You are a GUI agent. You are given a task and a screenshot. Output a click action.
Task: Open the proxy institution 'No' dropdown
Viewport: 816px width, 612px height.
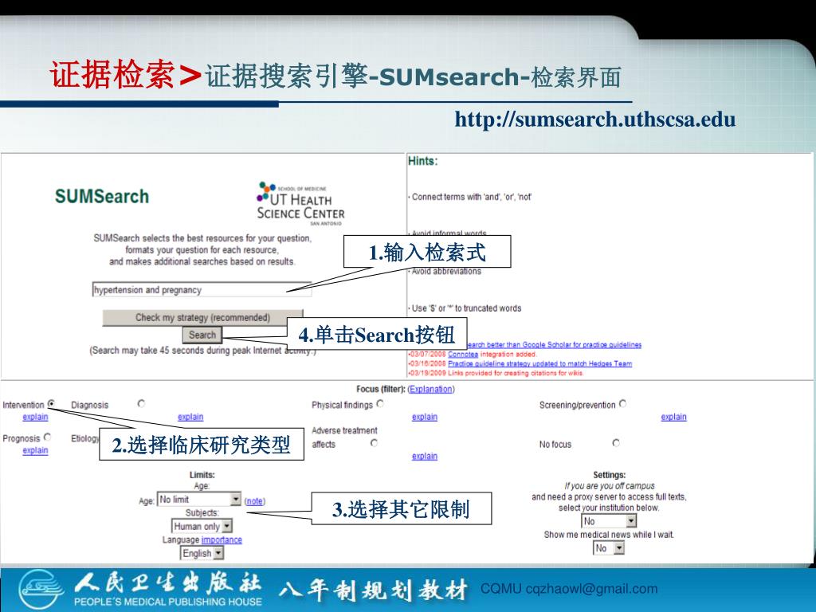(x=609, y=521)
